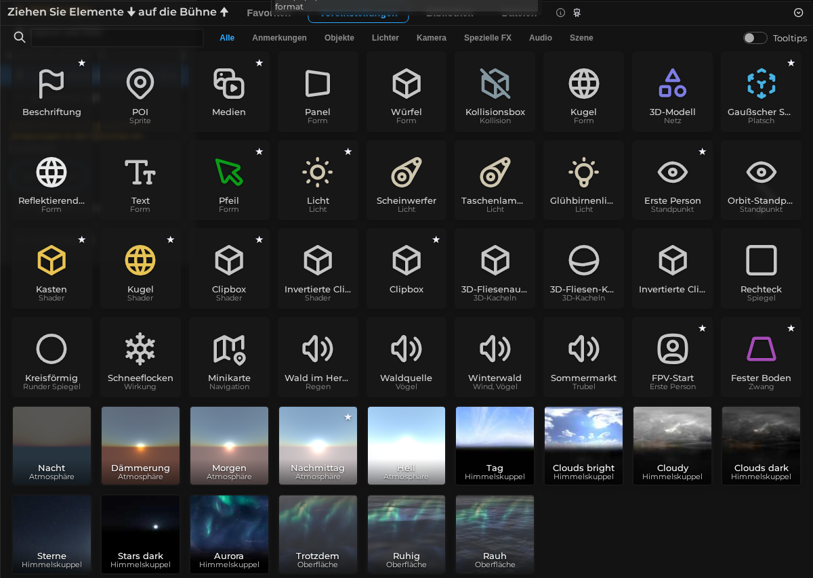Unstar the Gaußscher Splat card
Image resolution: width=813 pixels, height=578 pixels.
pos(791,63)
